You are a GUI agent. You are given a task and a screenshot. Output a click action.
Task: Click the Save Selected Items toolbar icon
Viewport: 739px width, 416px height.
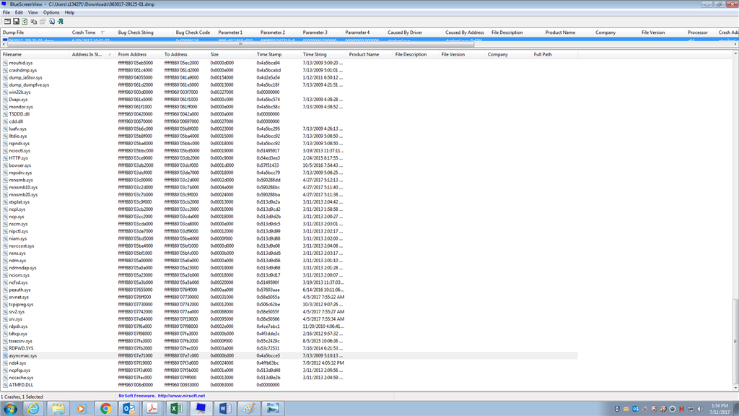[x=16, y=22]
